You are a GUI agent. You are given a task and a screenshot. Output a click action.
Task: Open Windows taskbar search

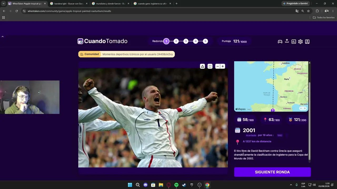[138, 185]
